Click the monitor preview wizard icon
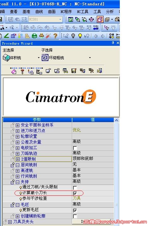Viewport: 153px width, 226px height. tap(48, 71)
